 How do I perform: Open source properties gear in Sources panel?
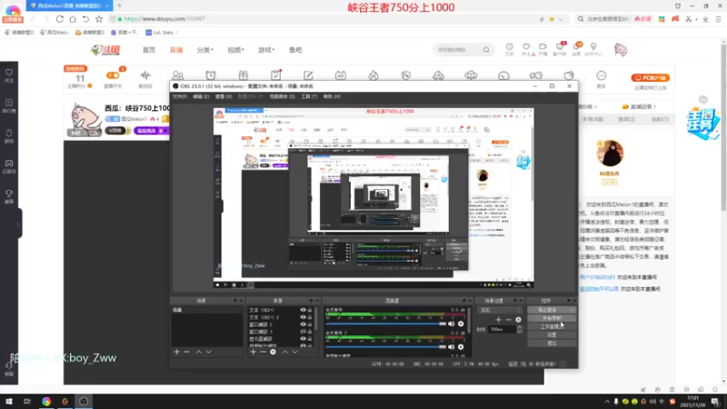click(x=274, y=352)
